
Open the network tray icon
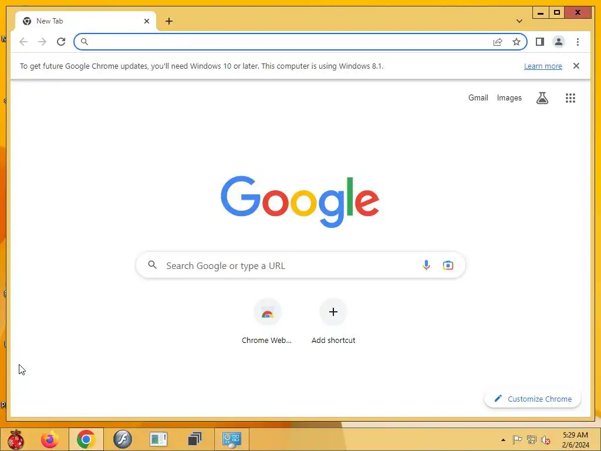coord(531,440)
